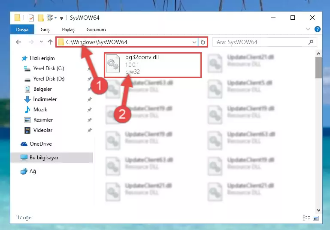
Task: Click the pin icon beside İndirmeler
Action: coord(89,99)
